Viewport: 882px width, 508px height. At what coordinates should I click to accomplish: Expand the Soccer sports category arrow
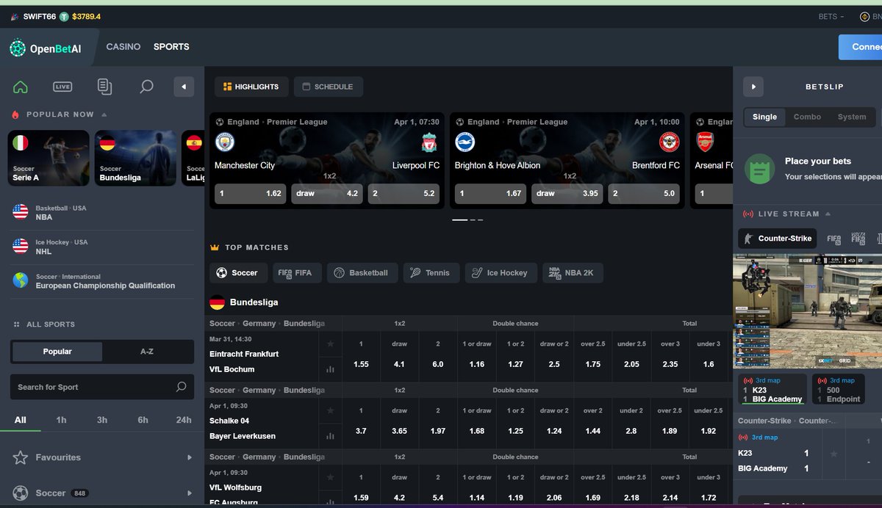(x=190, y=493)
